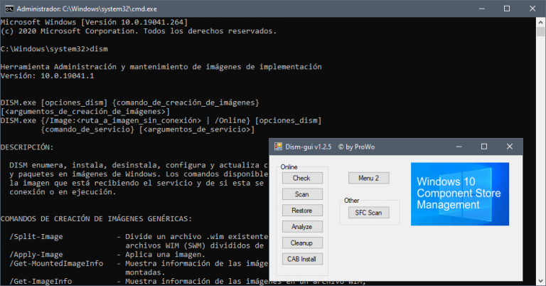Image resolution: width=546 pixels, height=286 pixels.
Task: Launch Cleanup of the component store
Action: (x=301, y=243)
